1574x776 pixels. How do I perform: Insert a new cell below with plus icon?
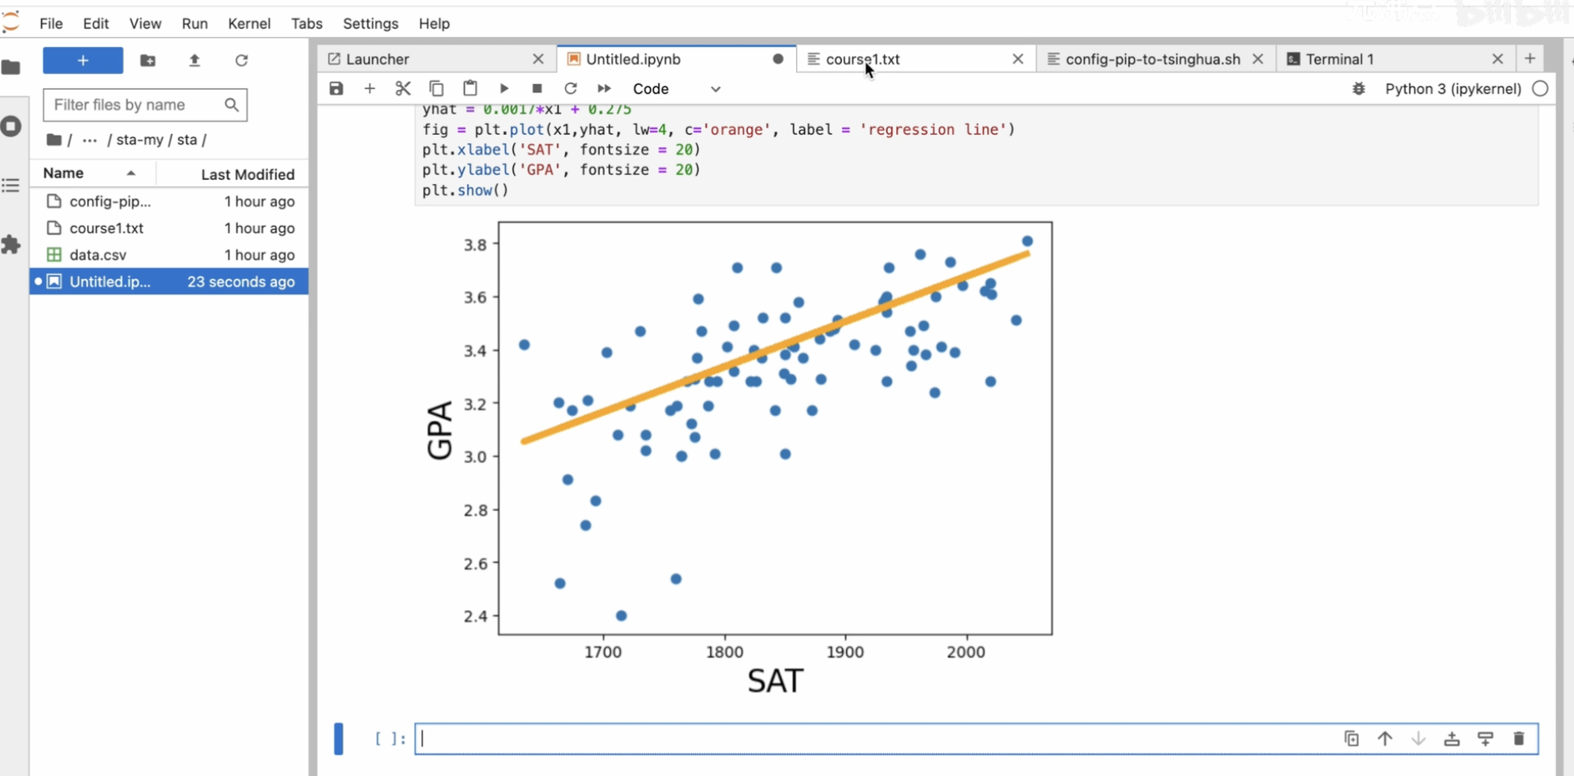pos(369,89)
